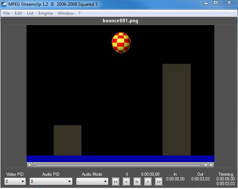Click the fast rewind << button
This screenshot has width=238, height=189.
click(116, 181)
